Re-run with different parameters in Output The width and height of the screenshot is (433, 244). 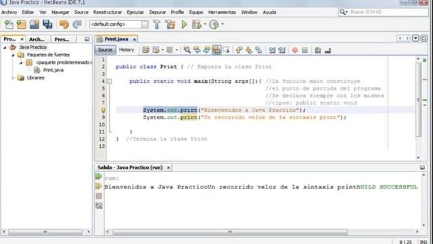99,186
